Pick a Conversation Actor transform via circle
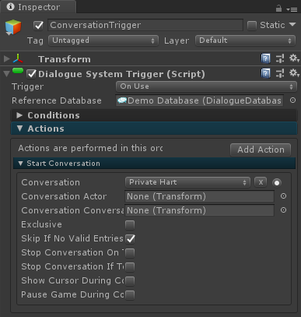This screenshot has height=317, width=301. click(x=283, y=196)
